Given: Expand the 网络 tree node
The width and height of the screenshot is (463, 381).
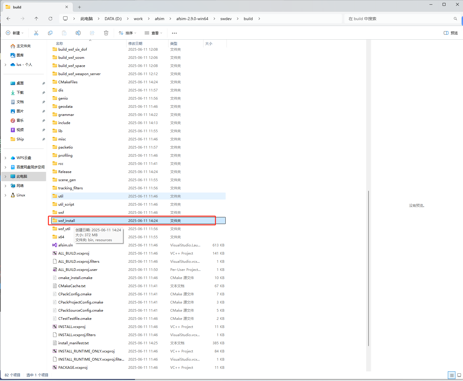Looking at the screenshot, I should click(x=5, y=186).
